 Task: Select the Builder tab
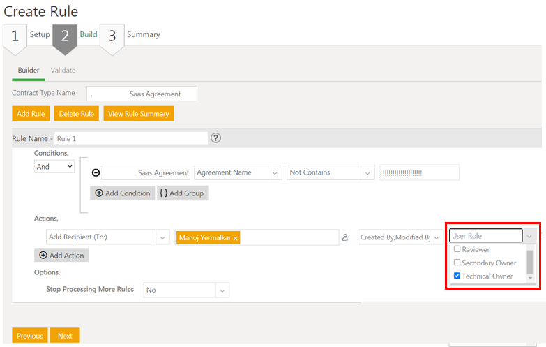point(29,70)
